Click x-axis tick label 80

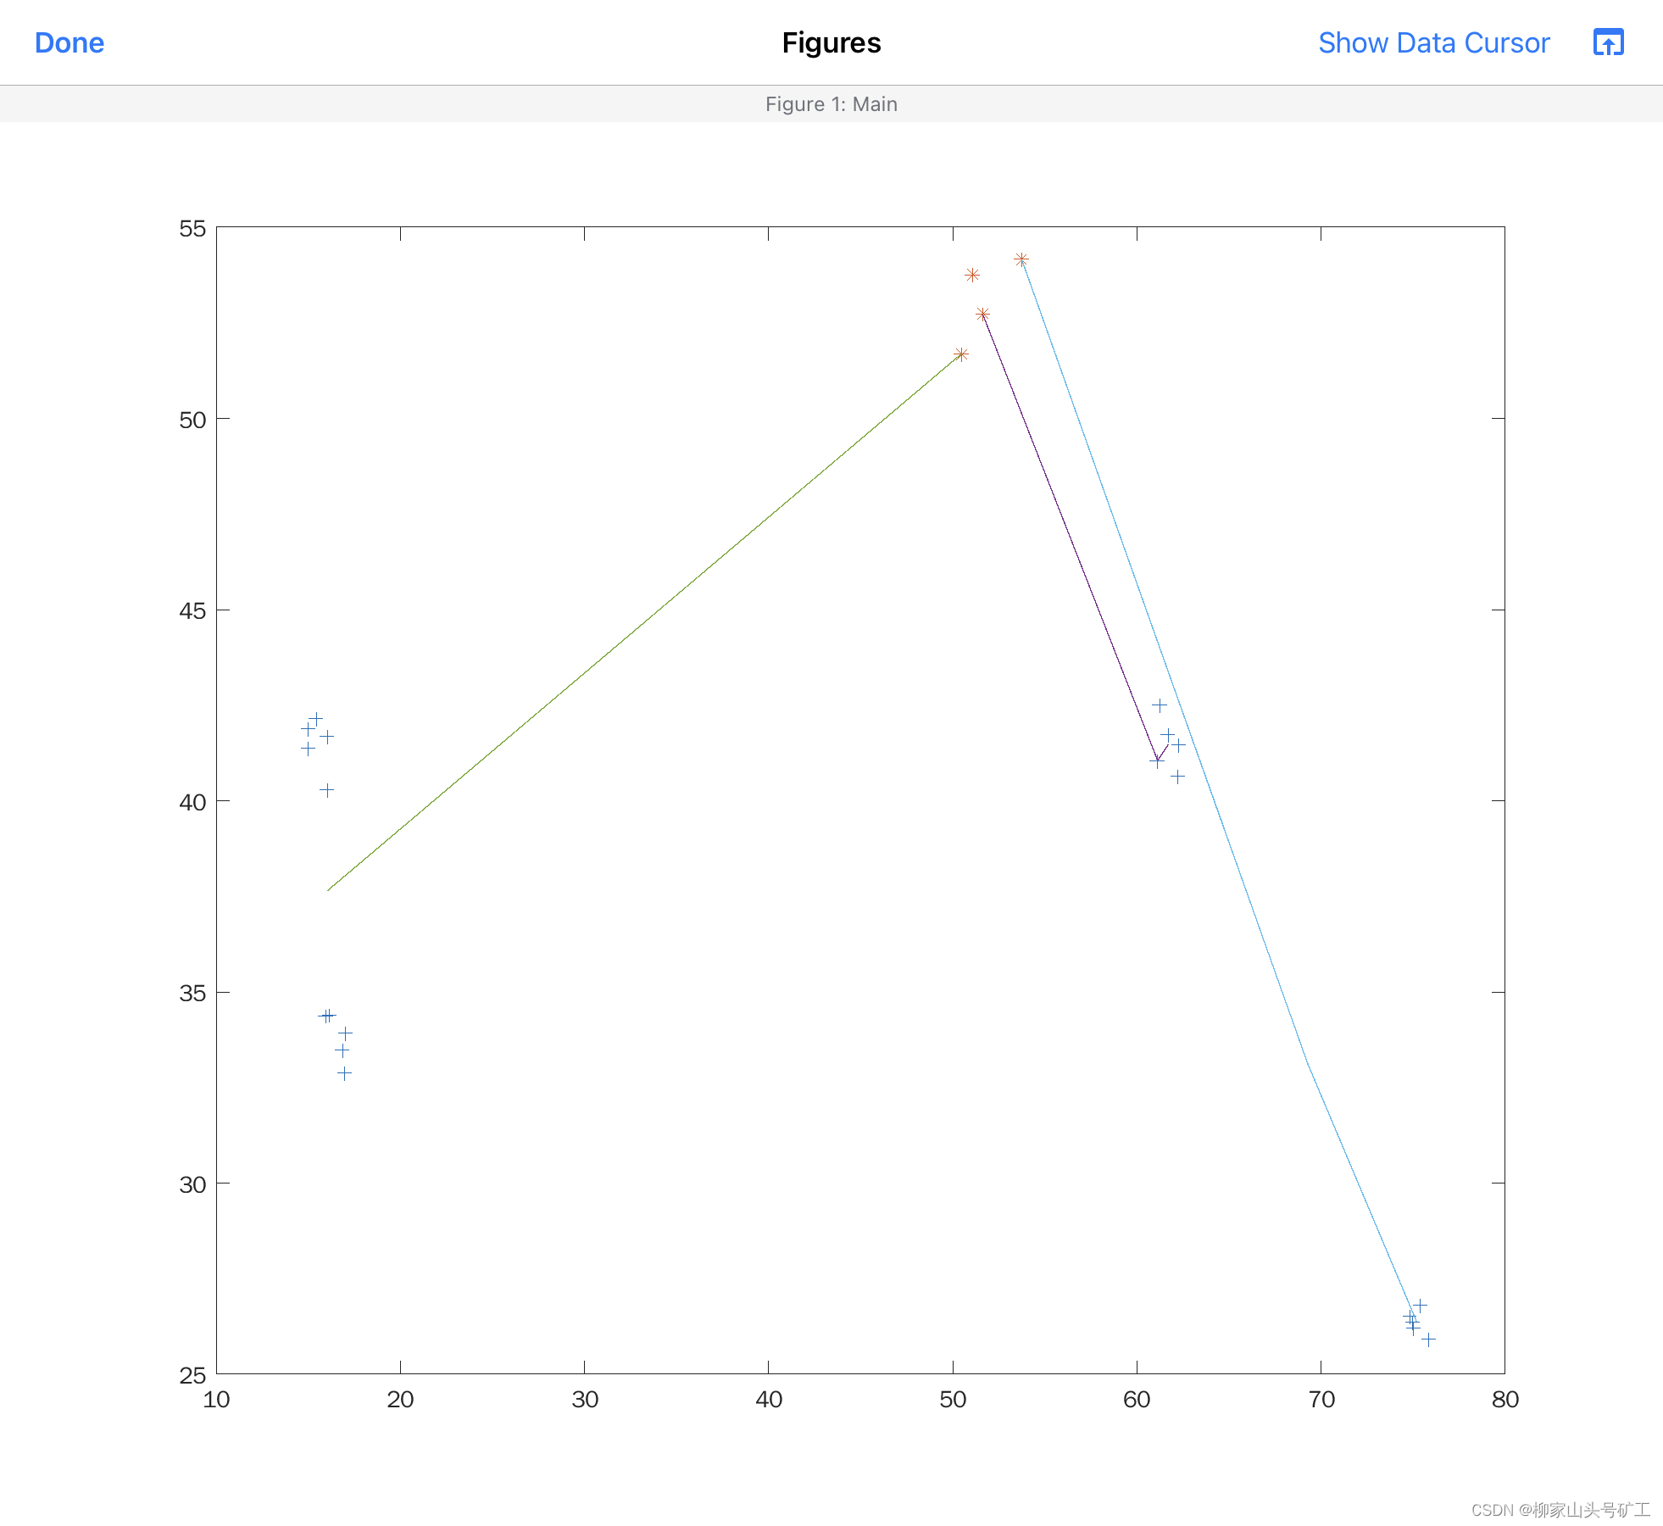pyautogui.click(x=1504, y=1399)
